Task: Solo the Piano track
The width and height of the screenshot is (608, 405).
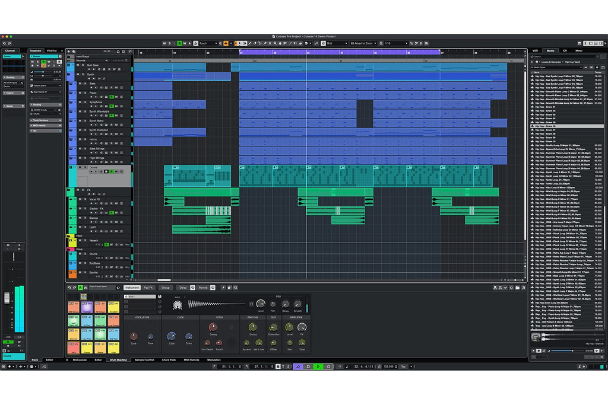Action: pyautogui.click(x=85, y=93)
